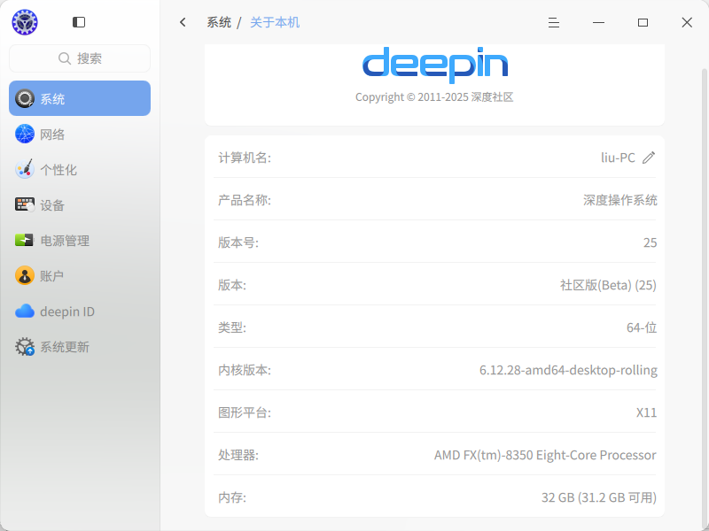
Task: Go back with the left arrow
Action: click(x=183, y=22)
